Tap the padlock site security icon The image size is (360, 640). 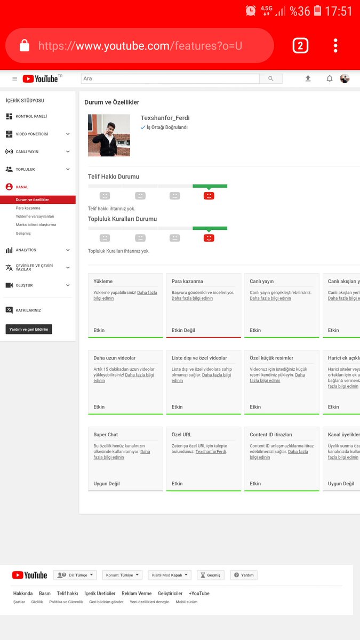[x=24, y=46]
